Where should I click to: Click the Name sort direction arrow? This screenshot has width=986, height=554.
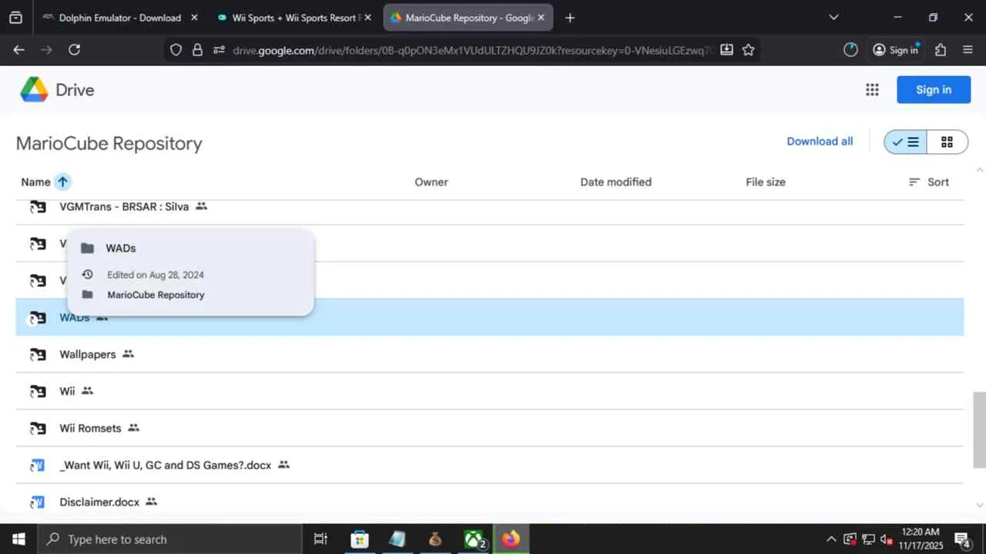click(63, 182)
